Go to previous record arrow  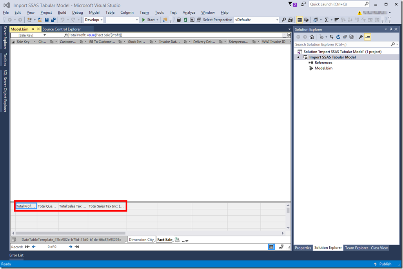[x=34, y=247]
